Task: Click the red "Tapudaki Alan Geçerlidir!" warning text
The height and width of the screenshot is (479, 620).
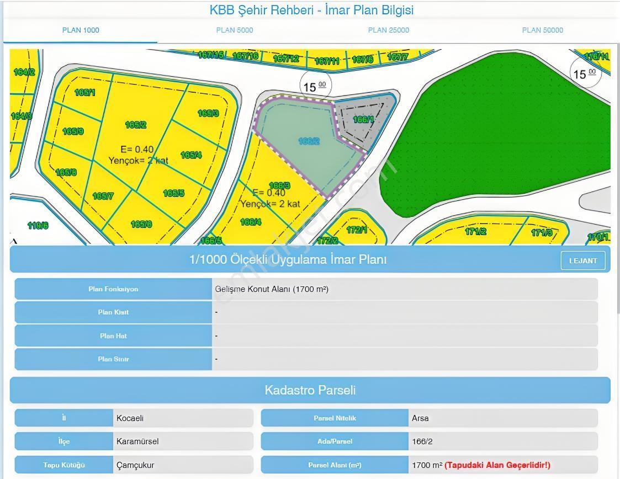Action: pos(497,465)
